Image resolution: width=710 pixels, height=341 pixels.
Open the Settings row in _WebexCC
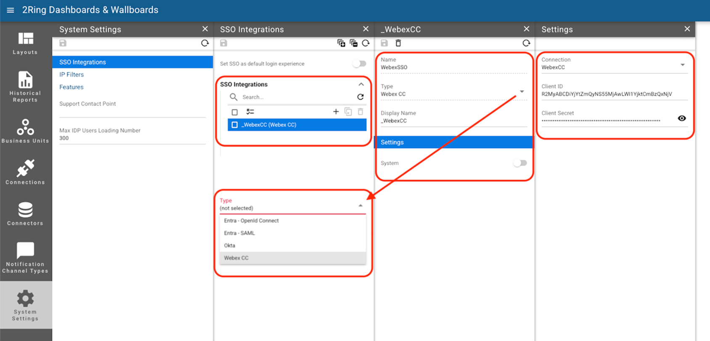453,142
